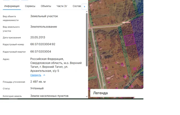This screenshot has height=115, width=180.
Task: Click the Площадь уточненная label
Action: click(x=14, y=82)
